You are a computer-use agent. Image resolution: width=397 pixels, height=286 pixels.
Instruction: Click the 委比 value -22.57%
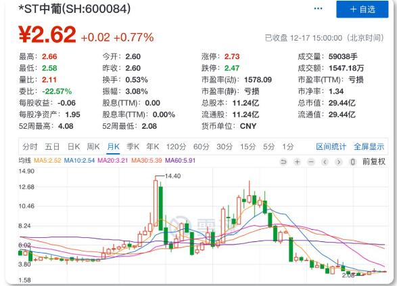[57, 91]
